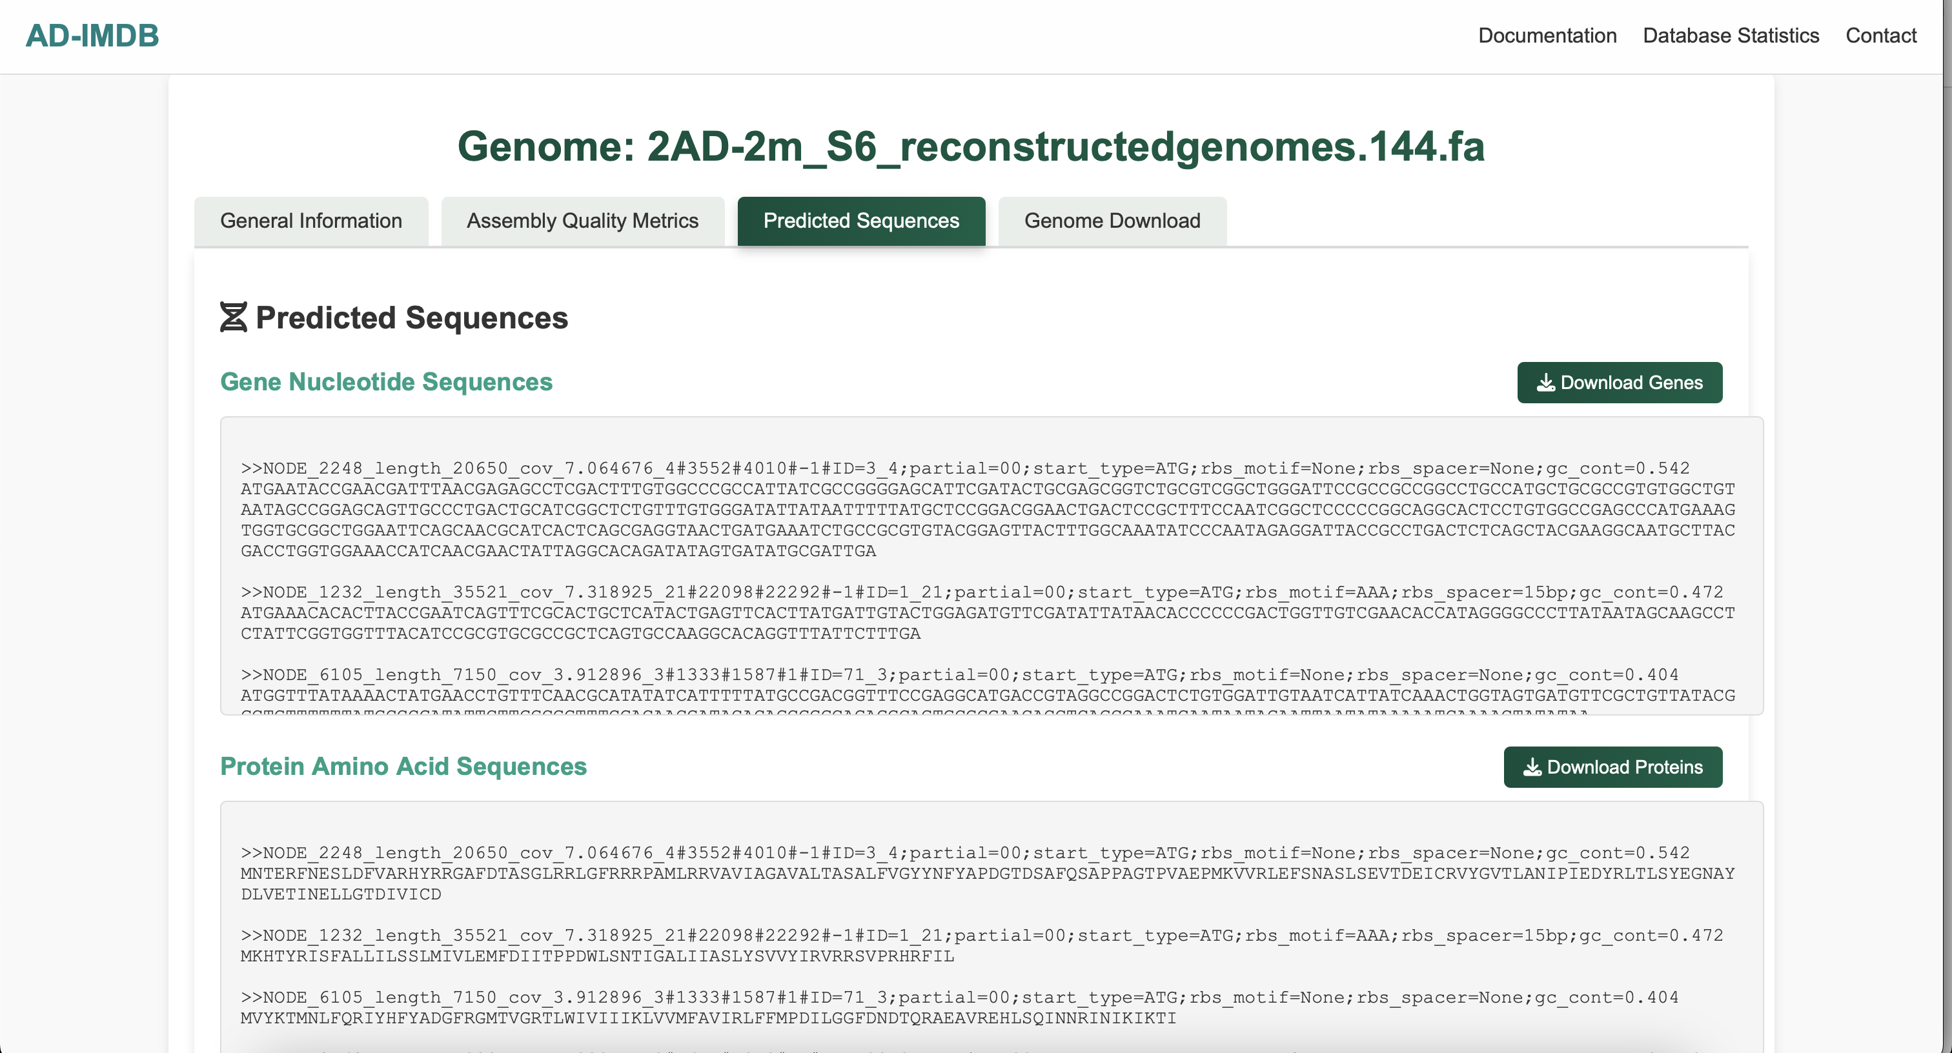
Task: Click the Download Genes button
Action: tap(1620, 383)
